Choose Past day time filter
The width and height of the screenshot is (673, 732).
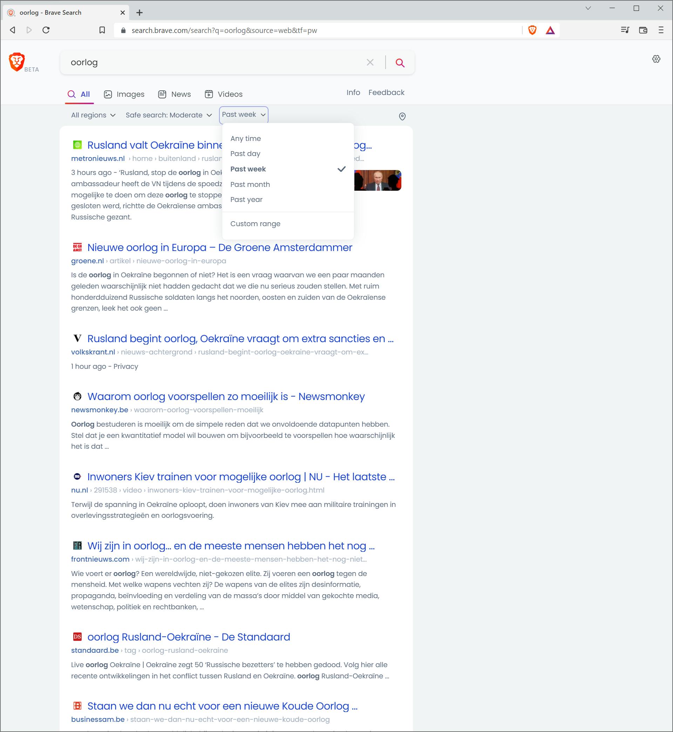tap(245, 154)
